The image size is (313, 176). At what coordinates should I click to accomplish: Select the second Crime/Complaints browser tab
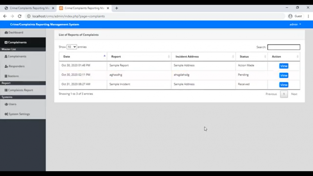click(x=84, y=8)
